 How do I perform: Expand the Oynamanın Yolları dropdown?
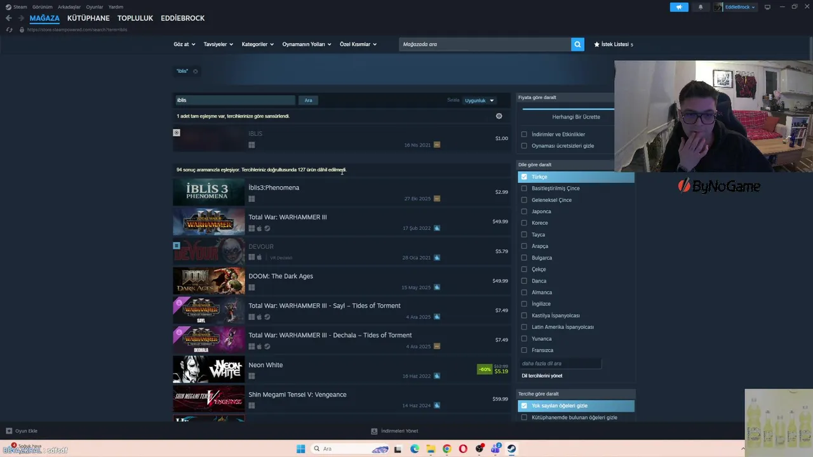(x=307, y=44)
